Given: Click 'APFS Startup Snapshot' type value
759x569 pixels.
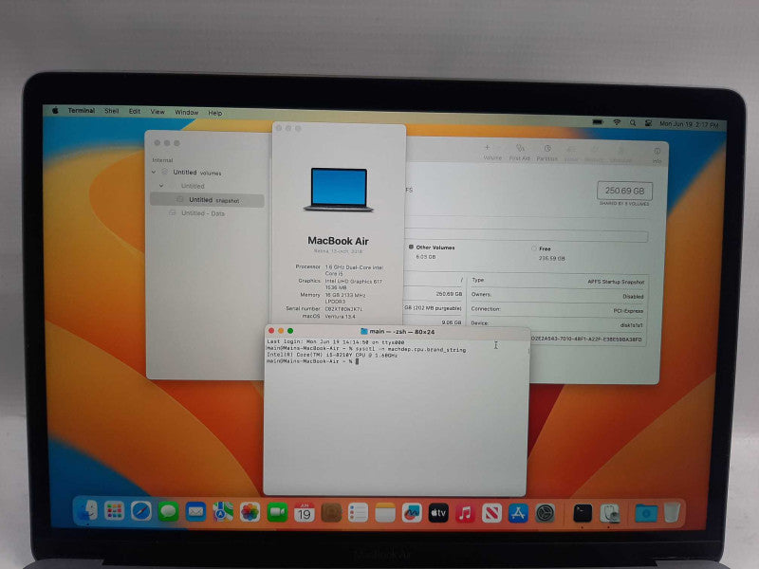Looking at the screenshot, I should click(616, 282).
